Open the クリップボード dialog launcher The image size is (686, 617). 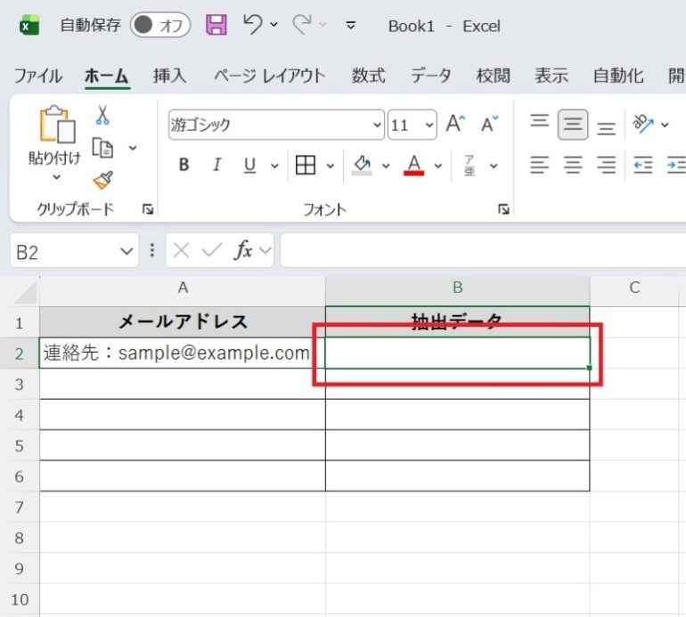pos(148,209)
